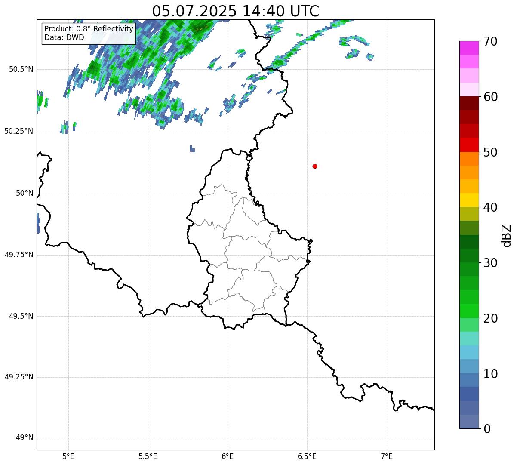Click the bright green colorbar segment above 20
The image size is (517, 465).
pos(469,311)
